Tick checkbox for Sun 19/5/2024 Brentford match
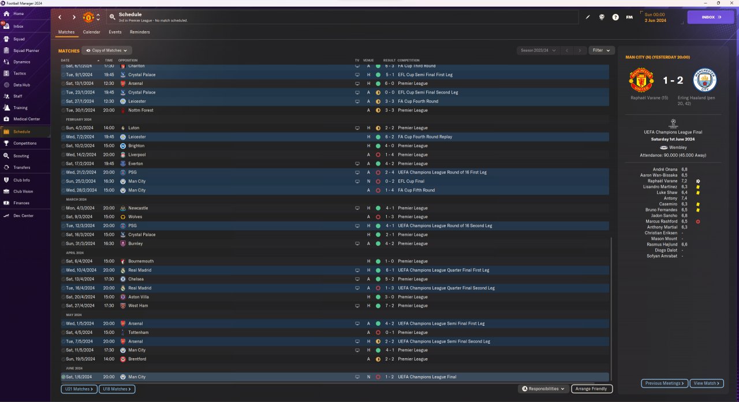Screen dimensions: 739x402 (x=64, y=359)
